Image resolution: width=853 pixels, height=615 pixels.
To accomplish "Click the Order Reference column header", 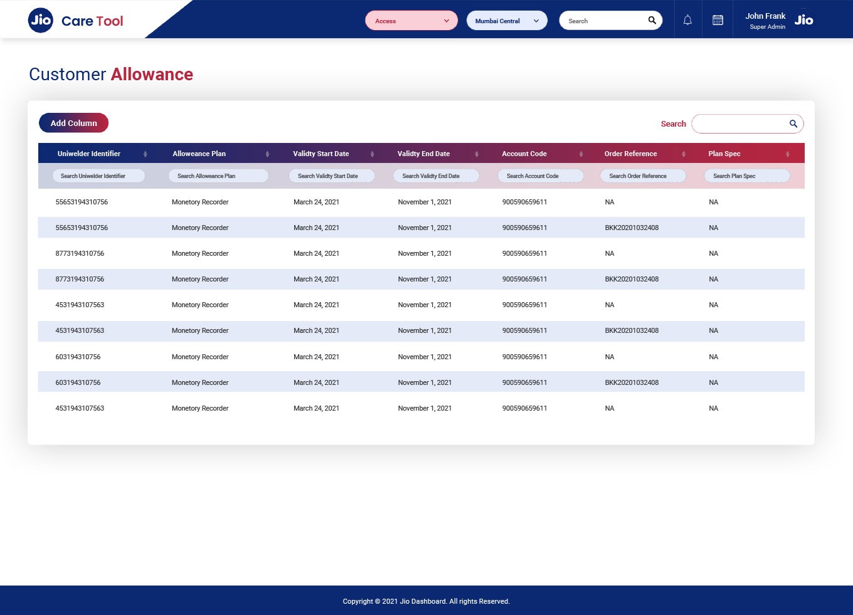I will pyautogui.click(x=630, y=154).
